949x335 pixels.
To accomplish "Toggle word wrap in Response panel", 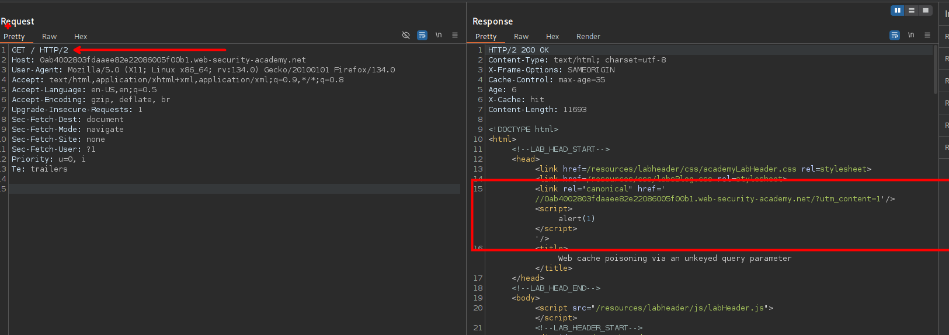I will point(895,36).
